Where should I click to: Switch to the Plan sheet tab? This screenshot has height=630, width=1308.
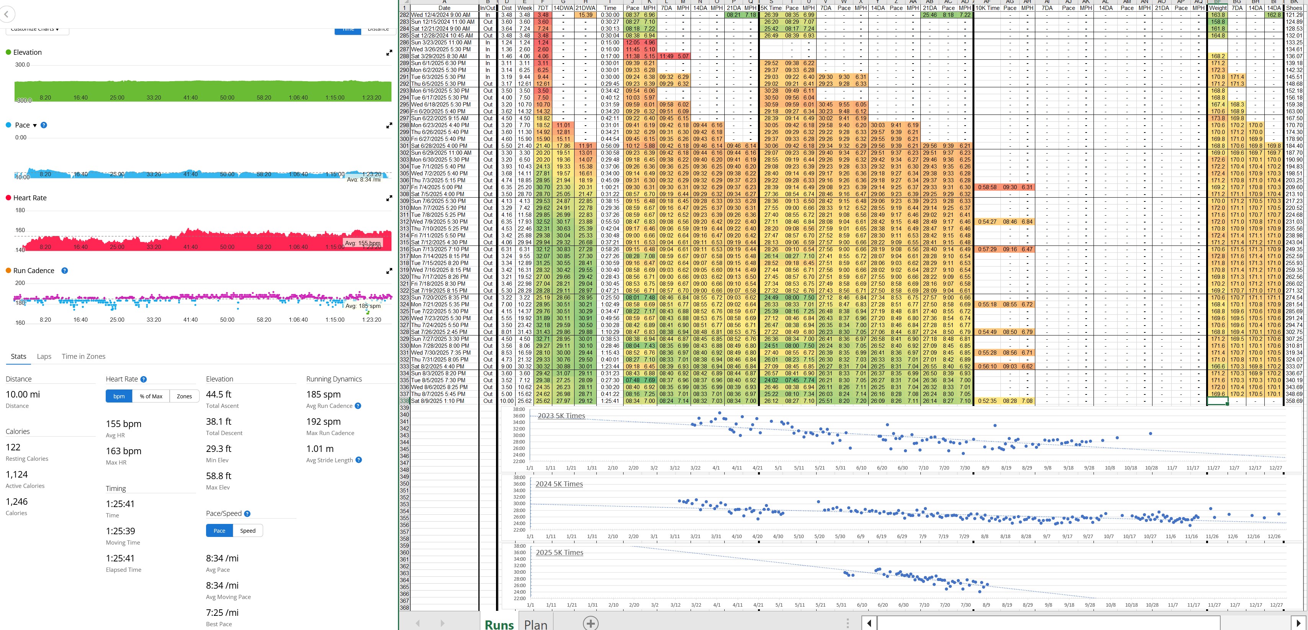536,624
